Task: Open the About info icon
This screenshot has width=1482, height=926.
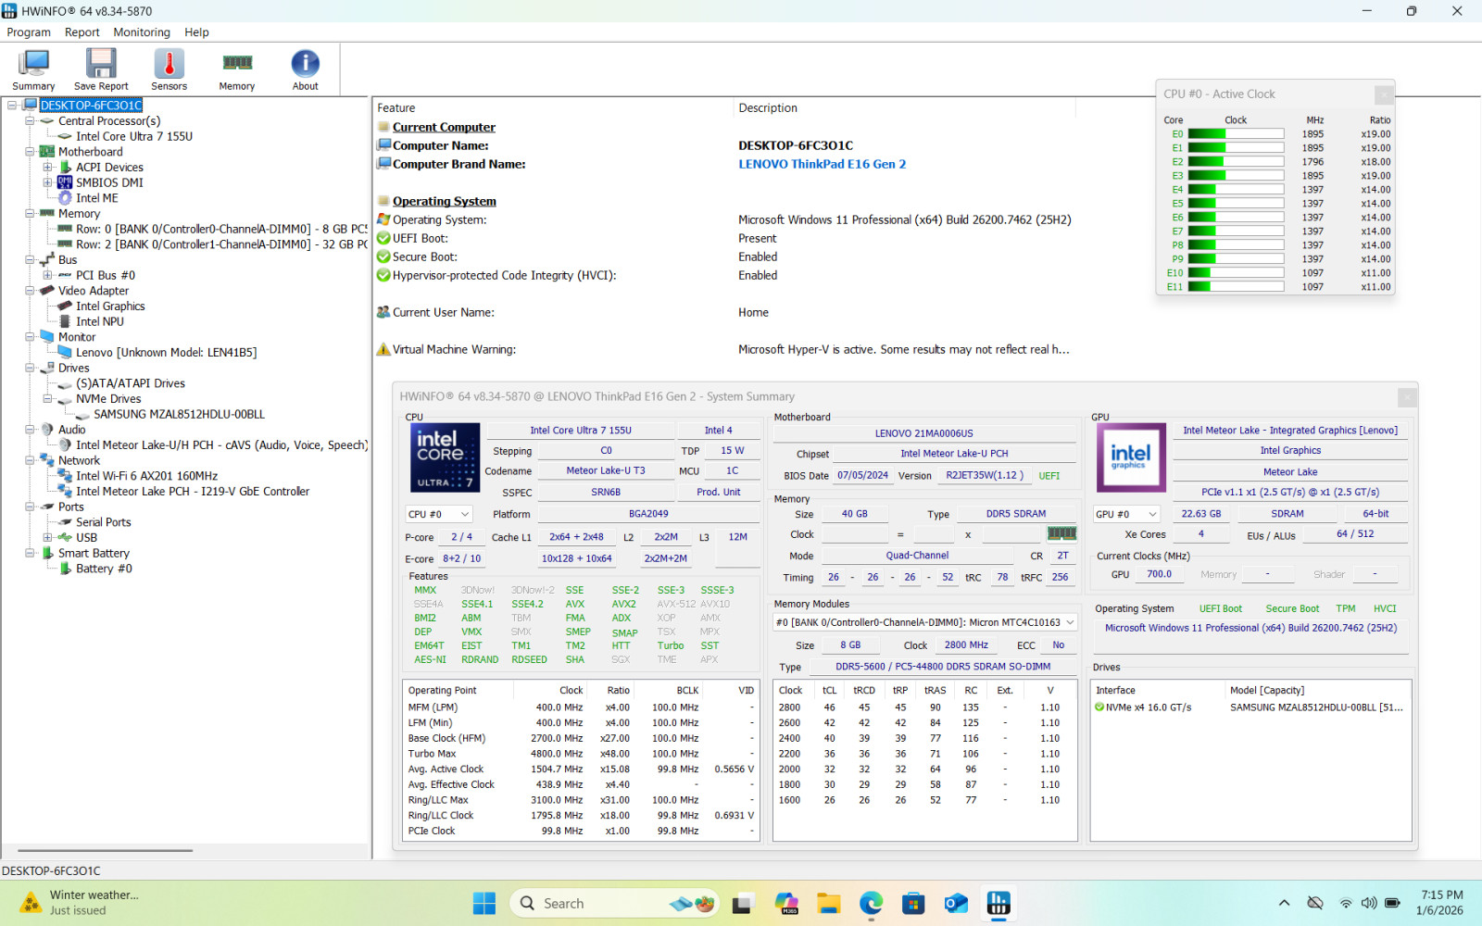Action: point(305,70)
